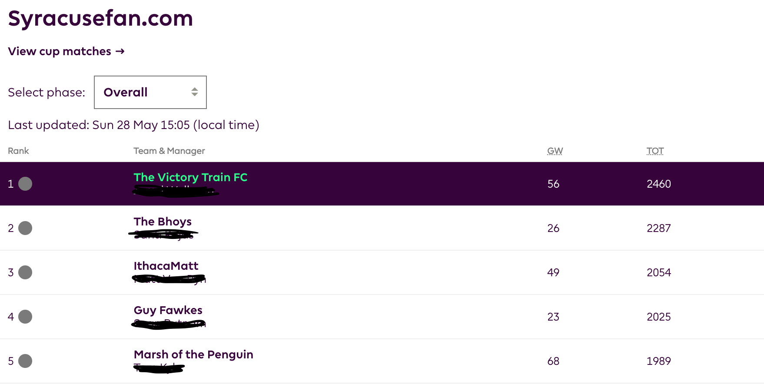
Task: Click the rank movement circle next to Guy Fawkes
Action: (x=25, y=317)
